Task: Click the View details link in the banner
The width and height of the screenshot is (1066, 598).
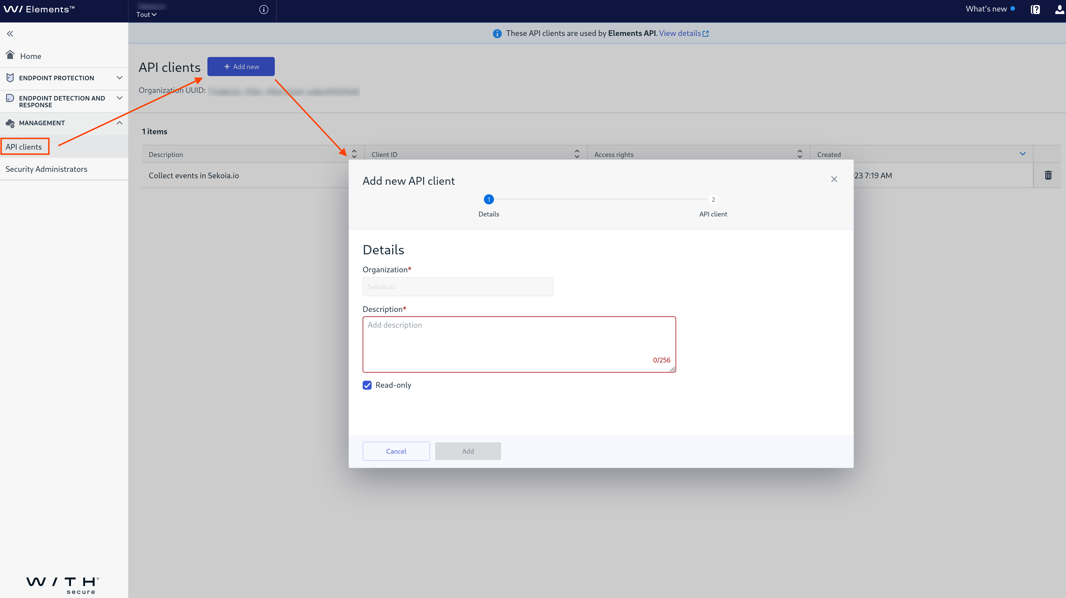Action: 680,33
